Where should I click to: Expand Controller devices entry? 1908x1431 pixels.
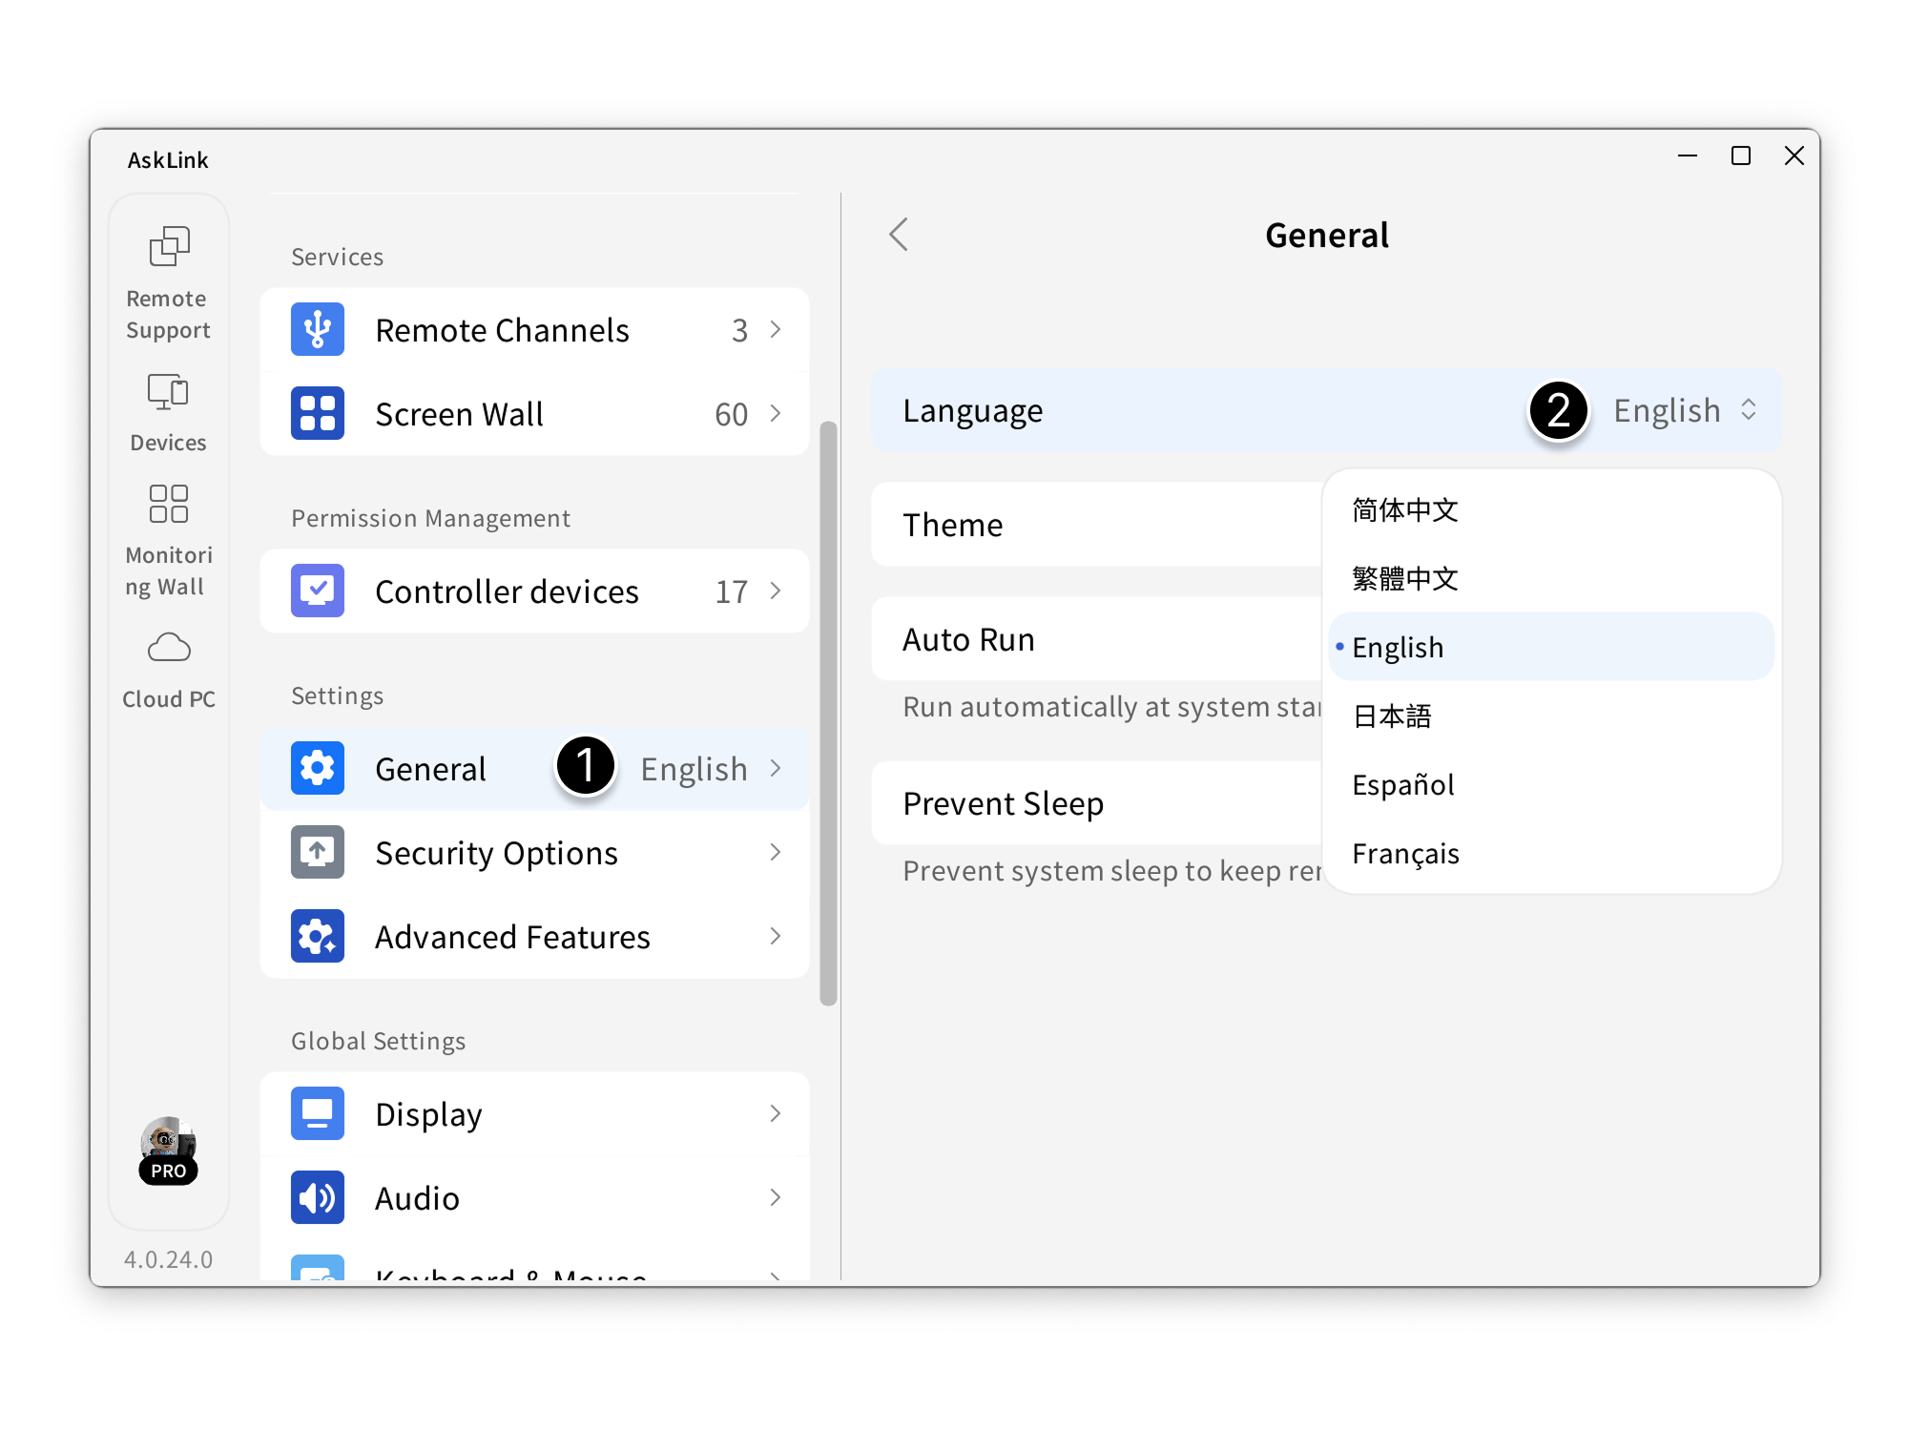pyautogui.click(x=534, y=591)
